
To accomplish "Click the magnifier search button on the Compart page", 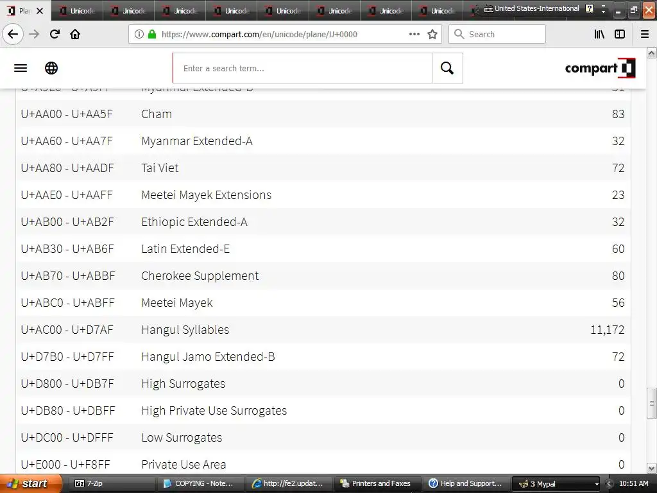I will point(447,68).
